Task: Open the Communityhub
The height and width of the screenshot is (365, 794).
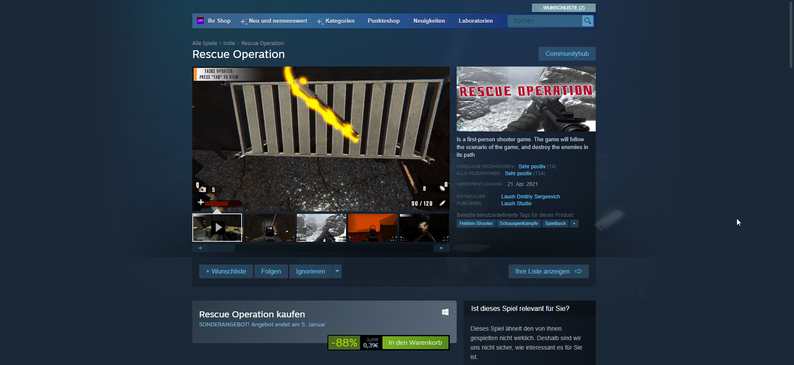Action: pos(567,54)
